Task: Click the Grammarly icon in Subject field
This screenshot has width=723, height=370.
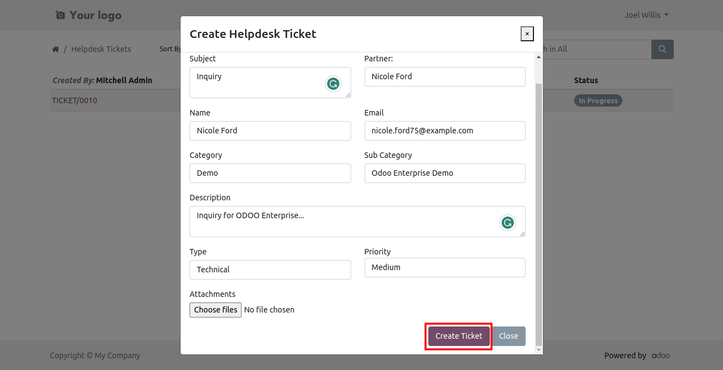Action: pyautogui.click(x=333, y=84)
